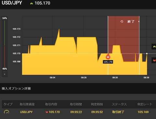The height and width of the screenshot is (119, 156).
Task: Click the 判定レート column header
Action: coord(145,104)
